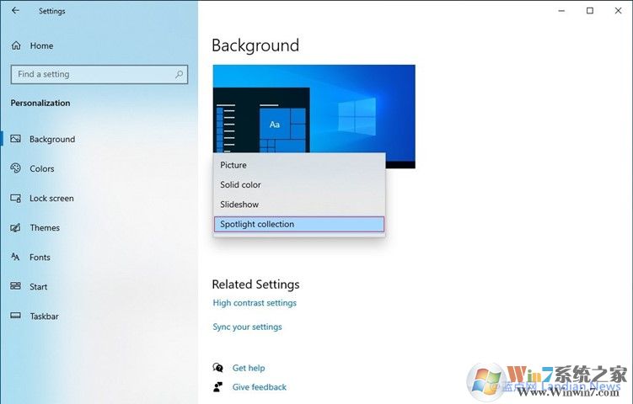Click the Get help chat icon
Screen dimensions: 633x404
click(x=218, y=368)
